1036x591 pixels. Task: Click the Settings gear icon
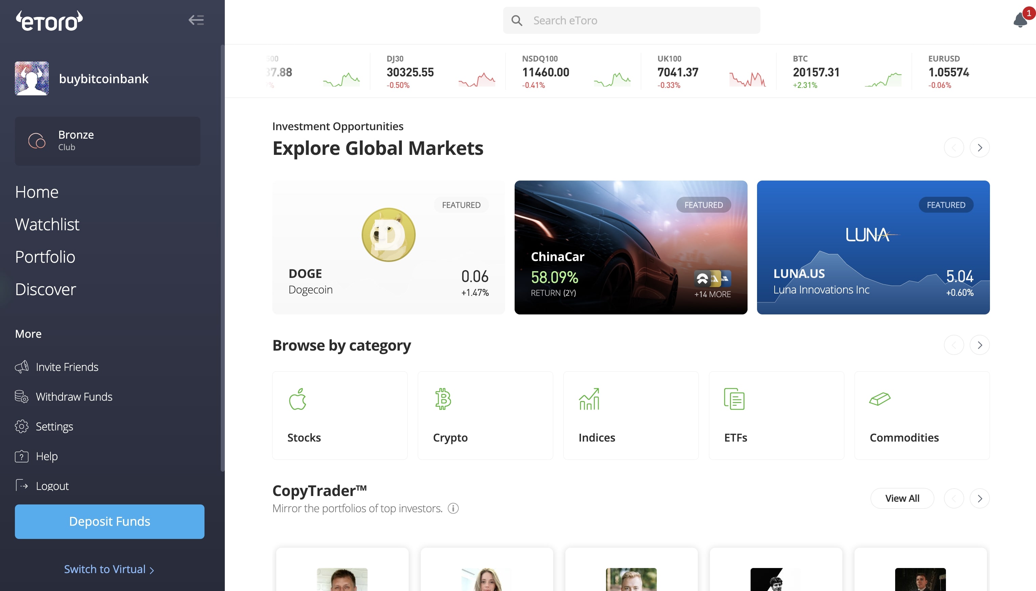pyautogui.click(x=22, y=426)
